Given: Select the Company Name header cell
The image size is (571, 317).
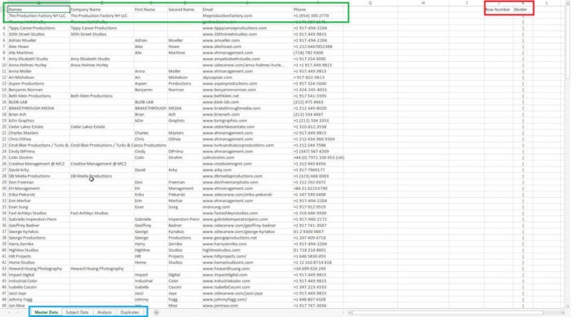Looking at the screenshot, I should 102,10.
